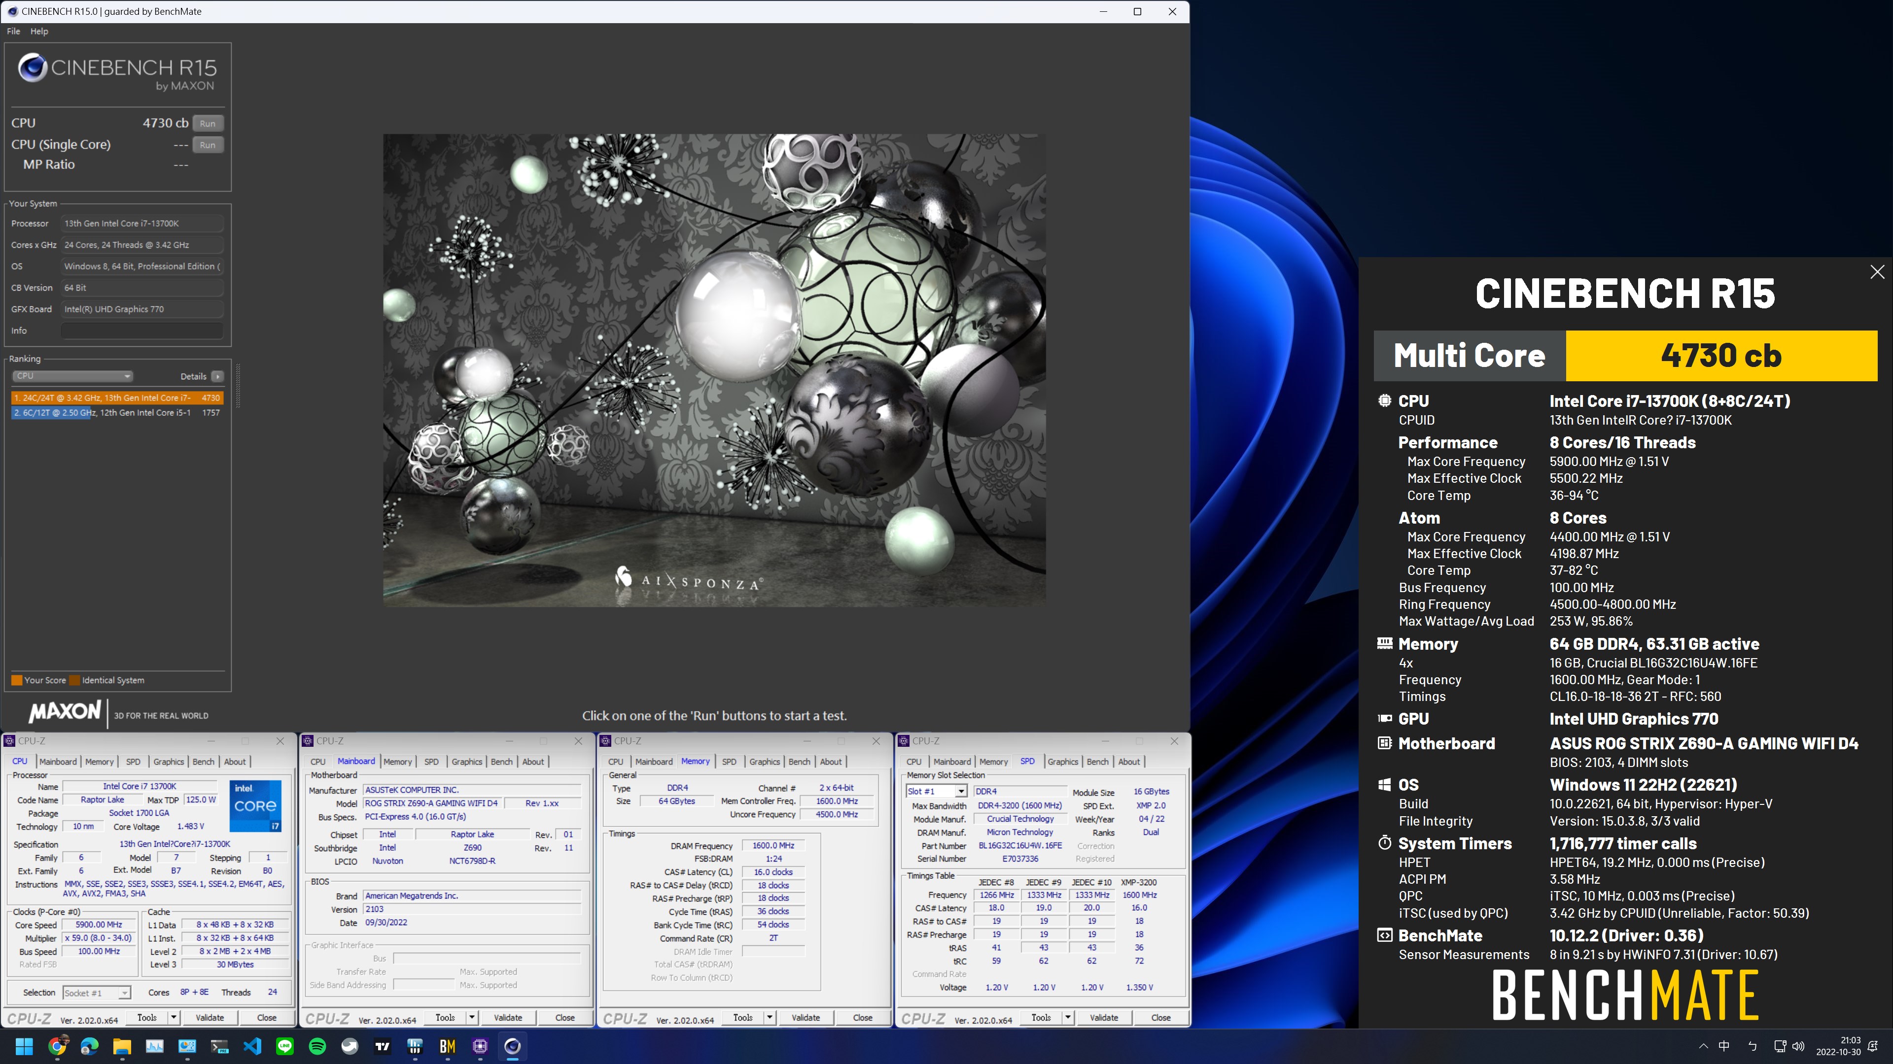1893x1064 pixels.
Task: Open File Explorer from the taskbar
Action: point(122,1046)
